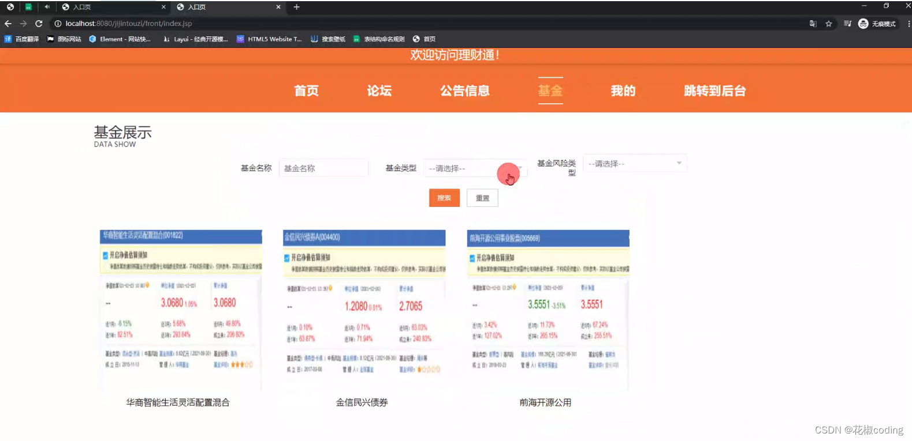Open the 图标网站 bookmark
The width and height of the screenshot is (912, 441).
64,39
